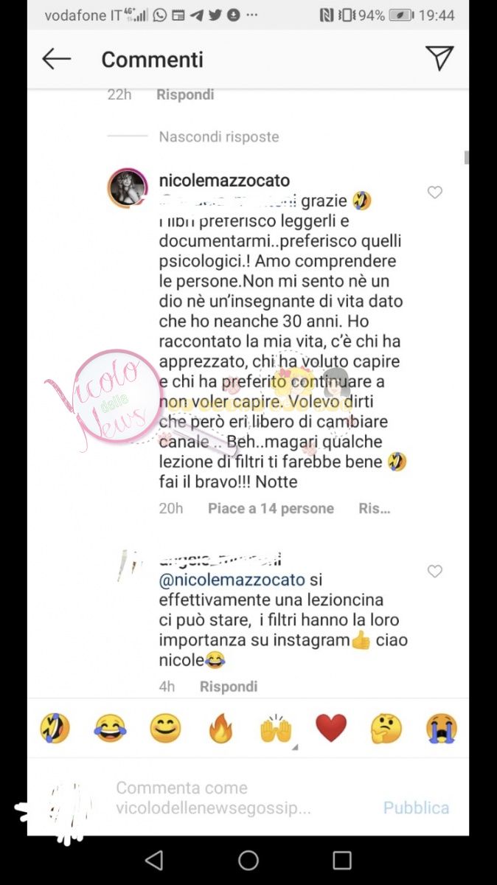
Task: Insert the smiling face emoji
Action: [x=165, y=729]
